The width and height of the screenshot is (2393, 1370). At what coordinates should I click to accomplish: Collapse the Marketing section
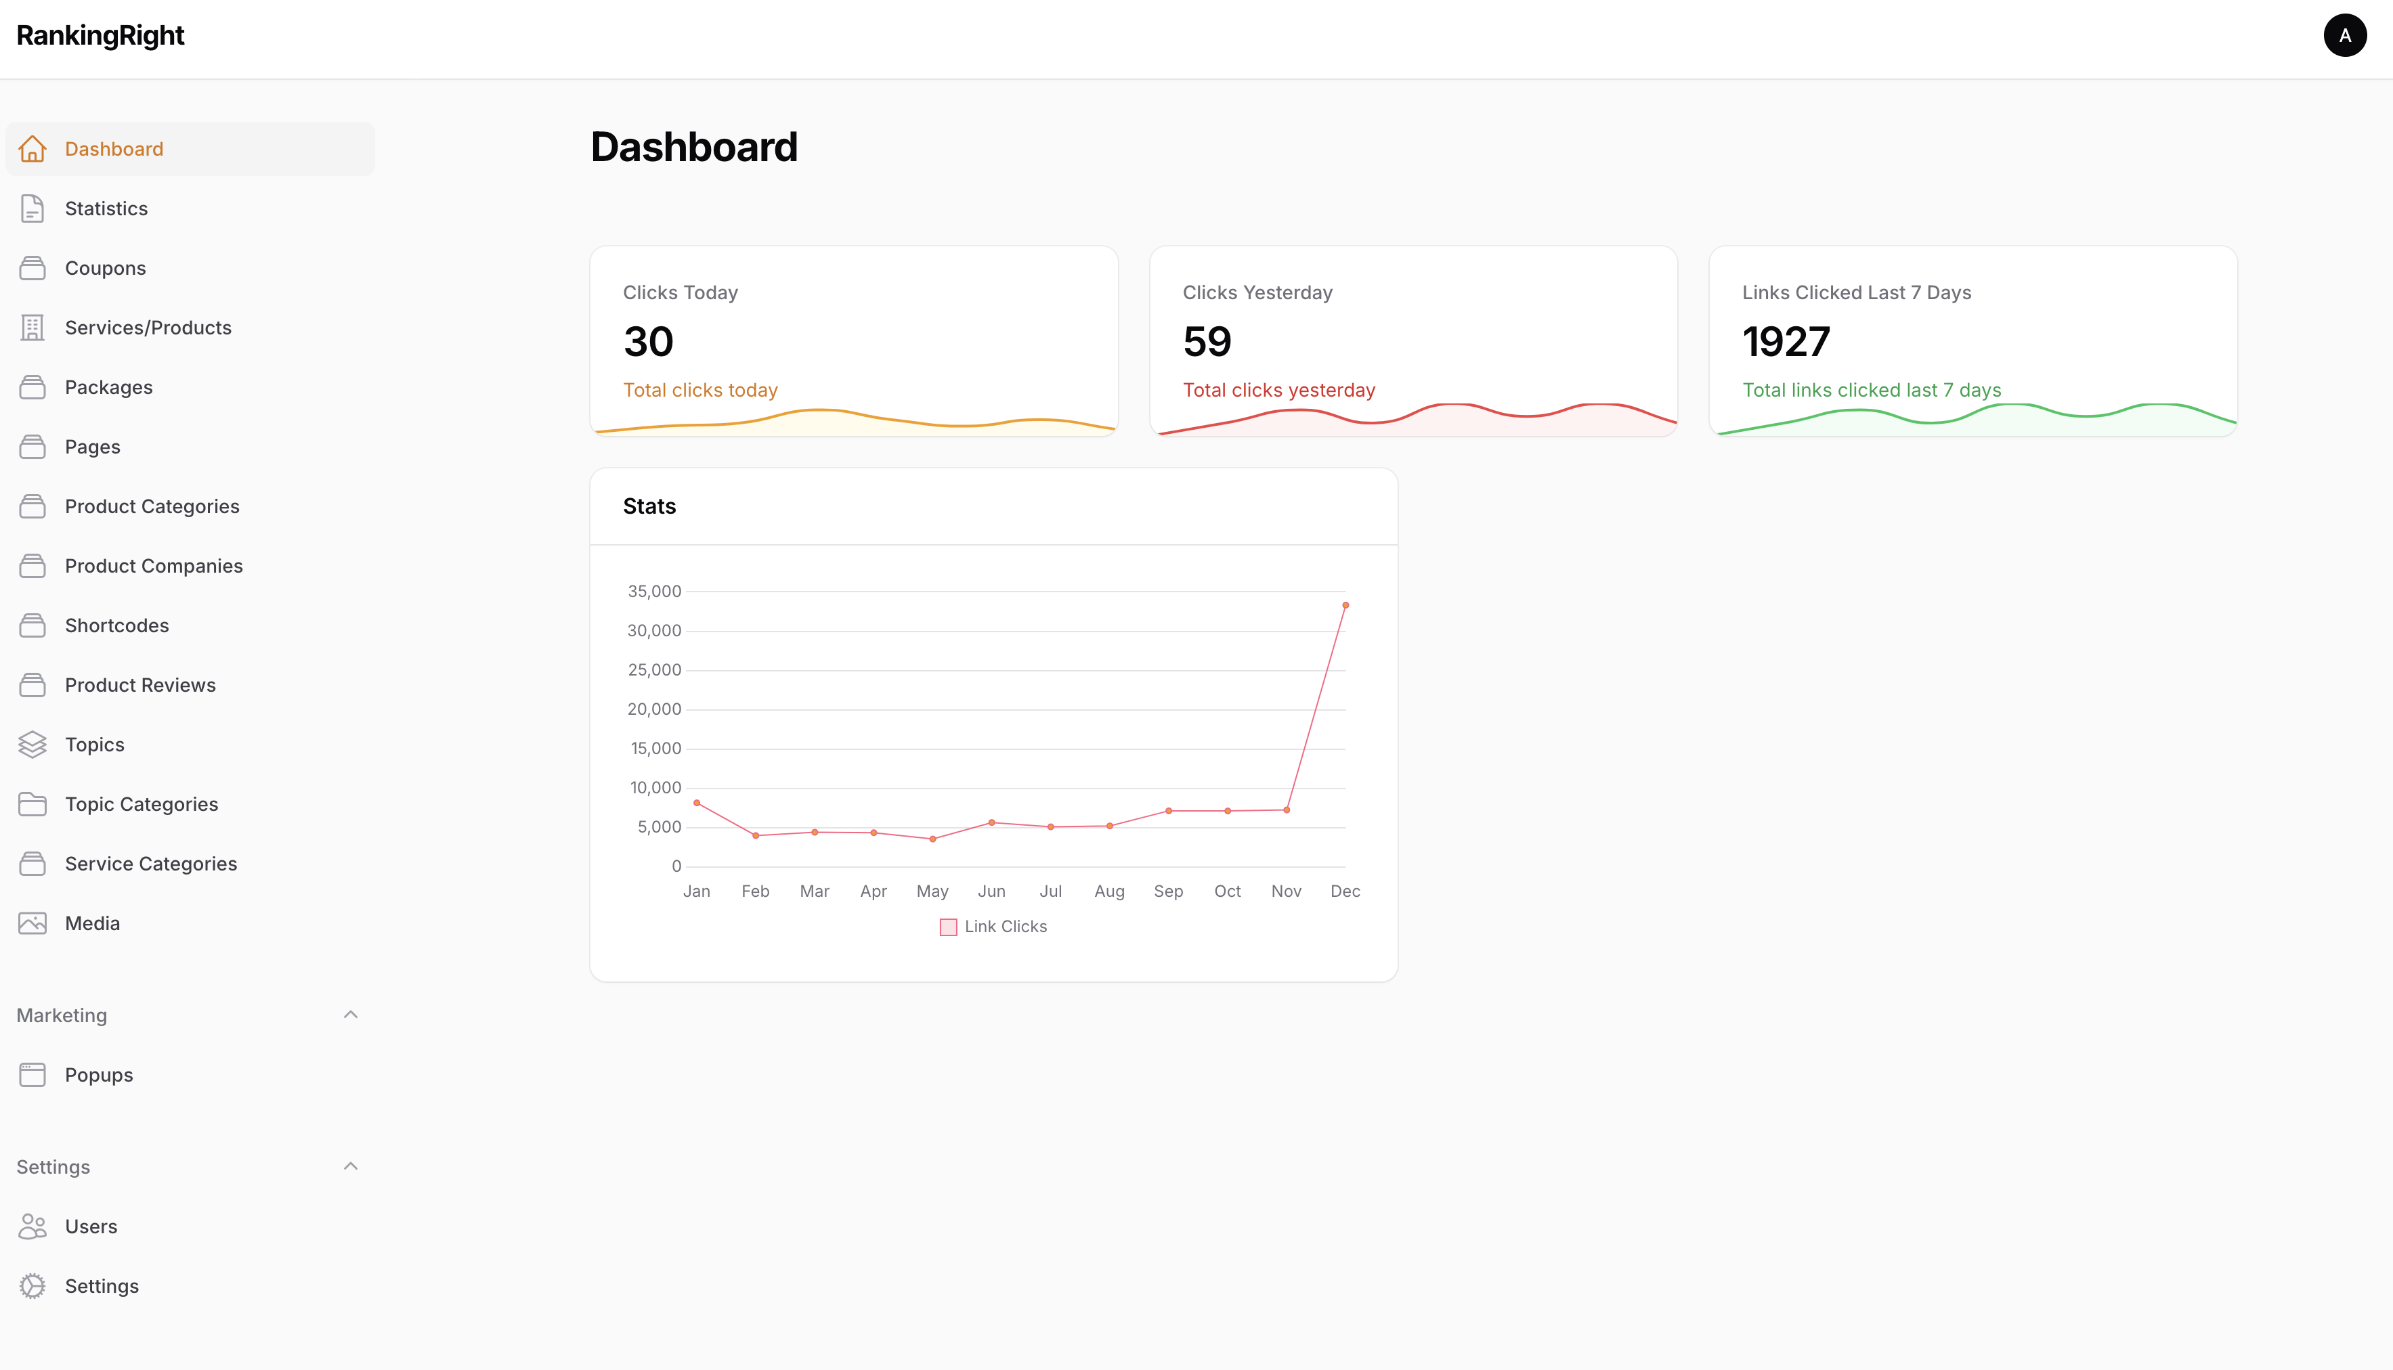[350, 1015]
